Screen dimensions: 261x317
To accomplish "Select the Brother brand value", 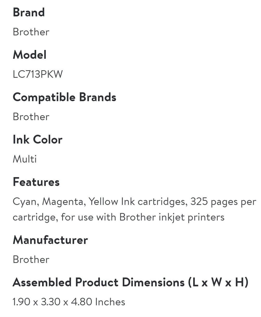I will click(x=31, y=32).
